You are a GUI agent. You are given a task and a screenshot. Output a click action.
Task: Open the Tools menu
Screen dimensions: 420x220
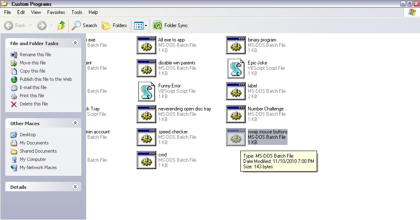tap(77, 12)
